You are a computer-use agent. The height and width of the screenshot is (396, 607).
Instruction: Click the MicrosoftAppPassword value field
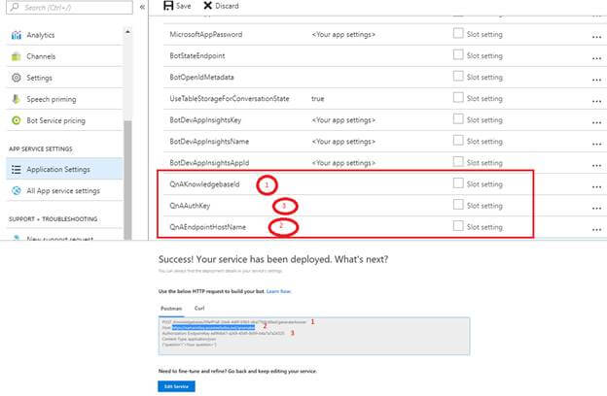pyautogui.click(x=343, y=35)
